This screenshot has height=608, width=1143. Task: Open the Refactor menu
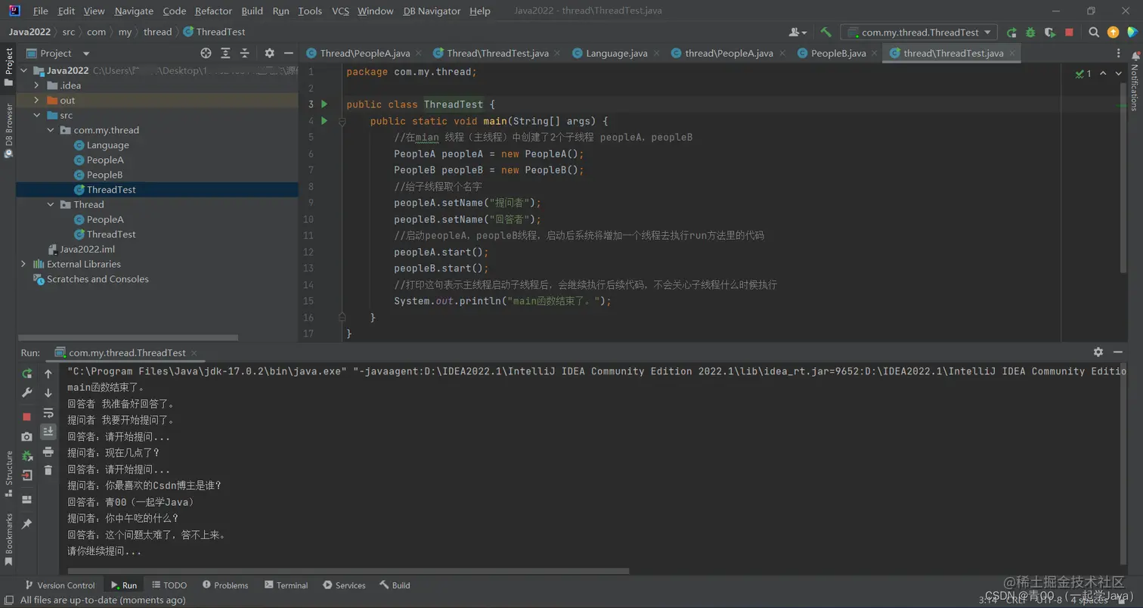[214, 11]
